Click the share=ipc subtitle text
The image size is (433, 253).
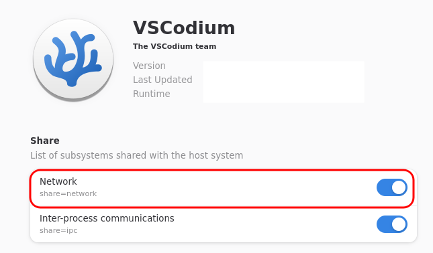pyautogui.click(x=58, y=230)
